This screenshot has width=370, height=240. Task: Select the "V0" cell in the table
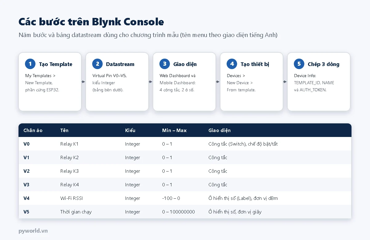pos(27,144)
